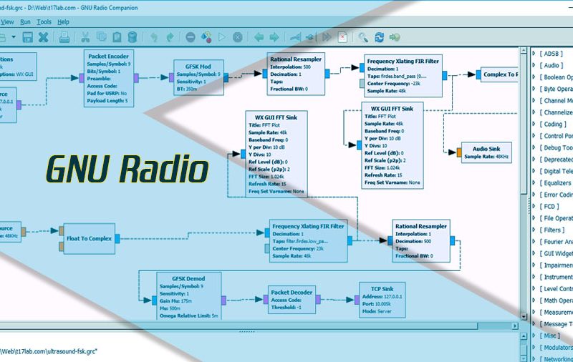Select the Deprecated tree row label
The height and width of the screenshot is (362, 573).
pos(557,160)
